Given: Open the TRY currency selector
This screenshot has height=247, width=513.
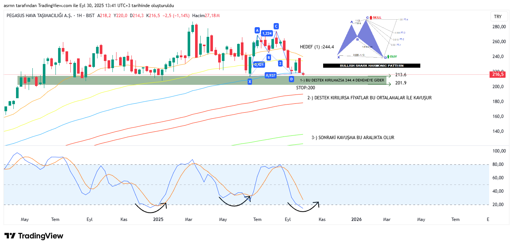Looking at the screenshot, I should (x=498, y=17).
